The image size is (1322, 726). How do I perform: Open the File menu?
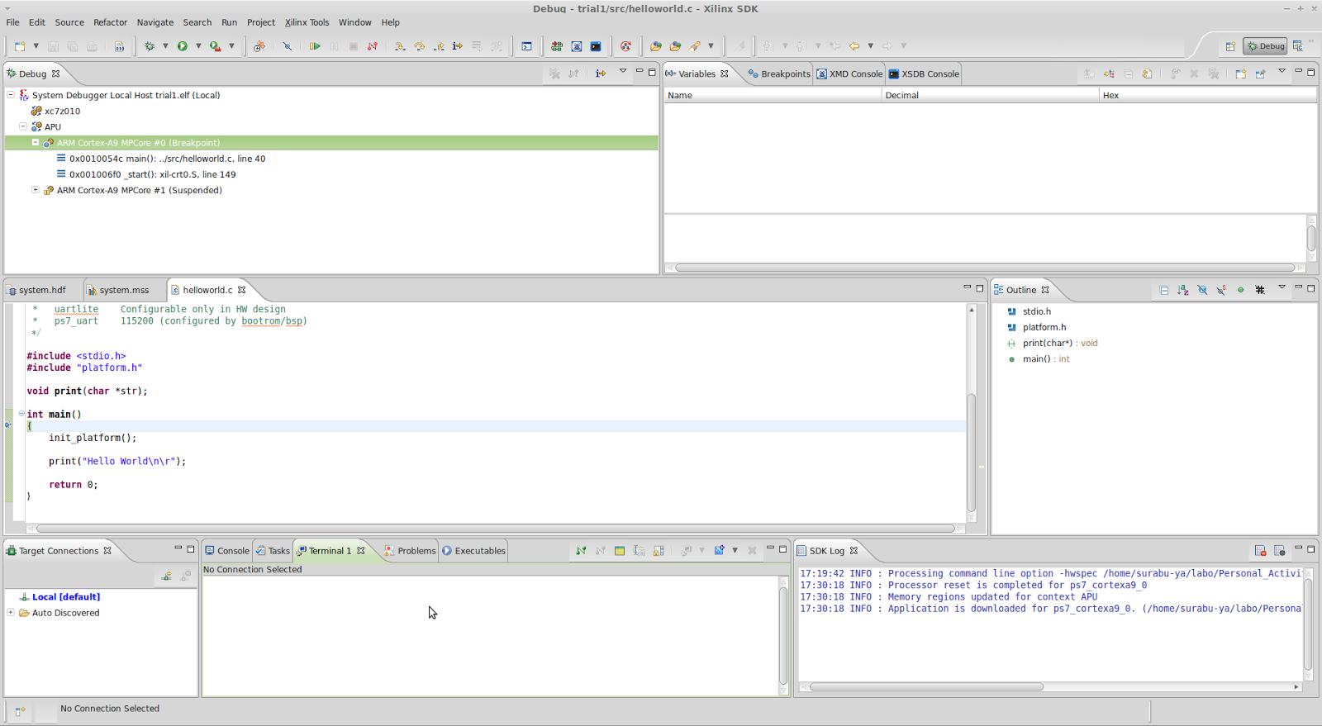(13, 22)
